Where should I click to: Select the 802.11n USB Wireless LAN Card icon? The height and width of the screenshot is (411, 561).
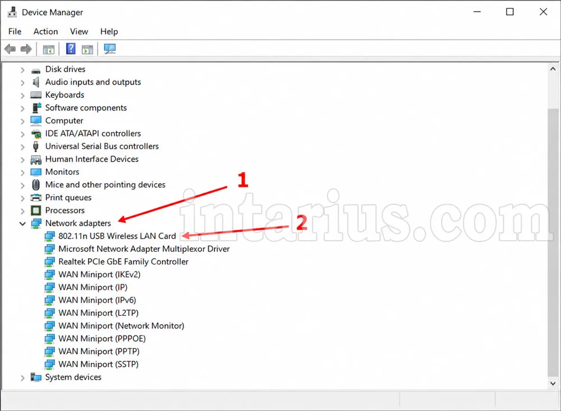click(50, 236)
